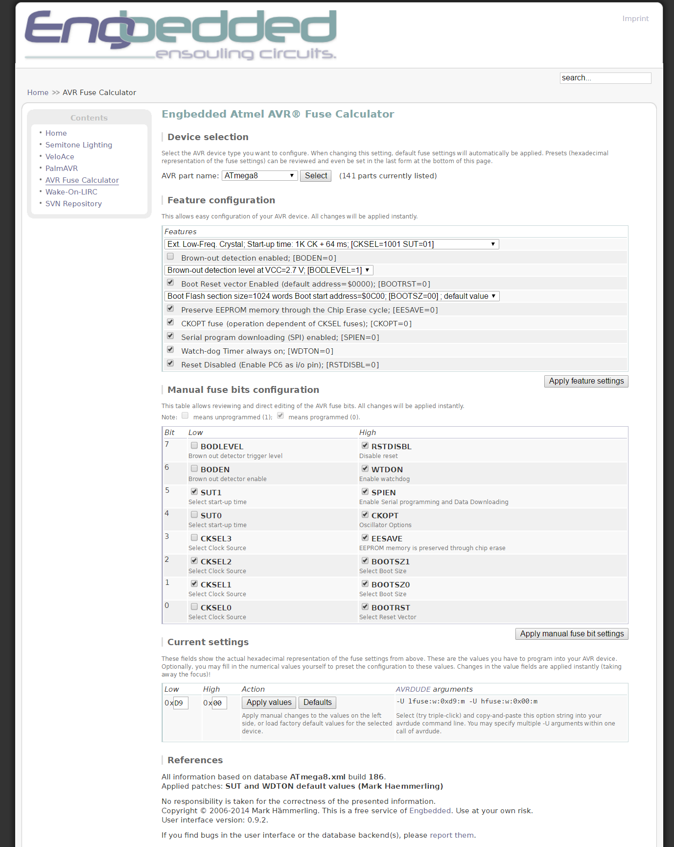
Task: Open SVN Repository link
Action: coord(73,204)
